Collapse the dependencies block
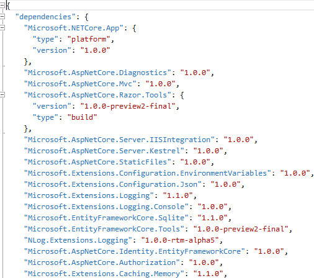This screenshot has height=278, width=314. [2, 16]
